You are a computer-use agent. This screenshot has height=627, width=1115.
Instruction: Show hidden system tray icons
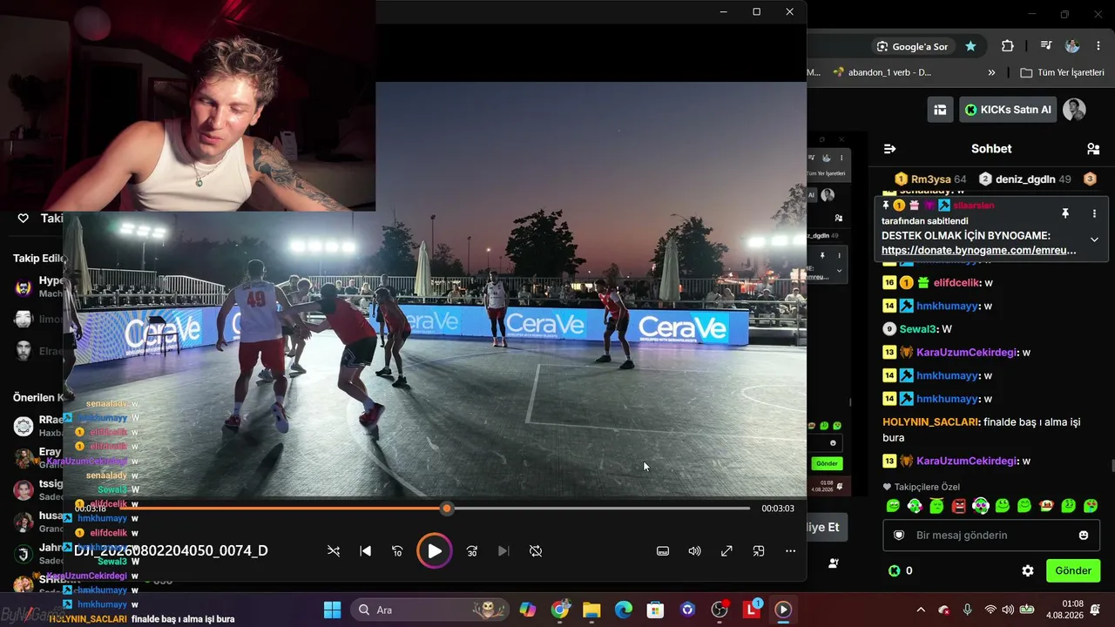coord(921,610)
